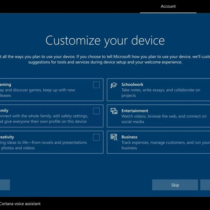This screenshot has height=210, width=210.
Task: Switch to the Account tab
Action: (168, 6)
